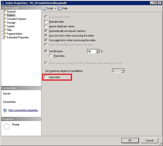Click the connection properties computer icon
163x146 pixels.
pos(5,110)
